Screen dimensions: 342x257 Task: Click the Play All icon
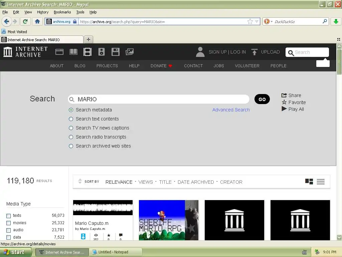(x=284, y=109)
